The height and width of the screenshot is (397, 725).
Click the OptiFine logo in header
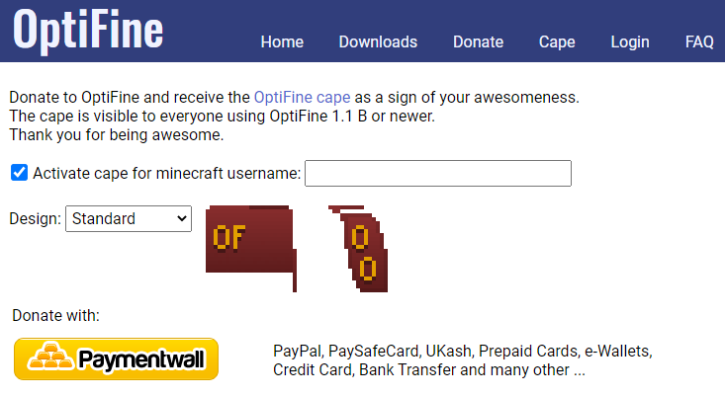88,29
